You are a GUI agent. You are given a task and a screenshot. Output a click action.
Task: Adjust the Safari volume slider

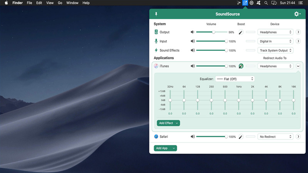click(212, 137)
